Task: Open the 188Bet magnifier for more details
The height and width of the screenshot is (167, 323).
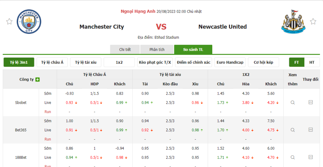Action: (293, 157)
